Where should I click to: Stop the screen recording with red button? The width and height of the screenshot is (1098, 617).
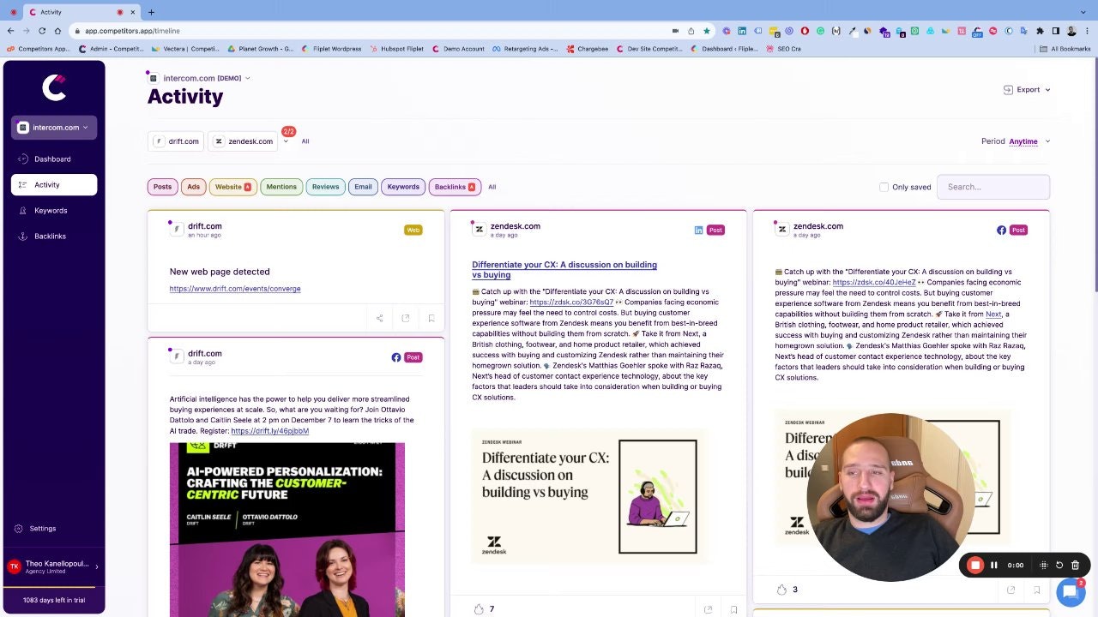[x=975, y=566]
